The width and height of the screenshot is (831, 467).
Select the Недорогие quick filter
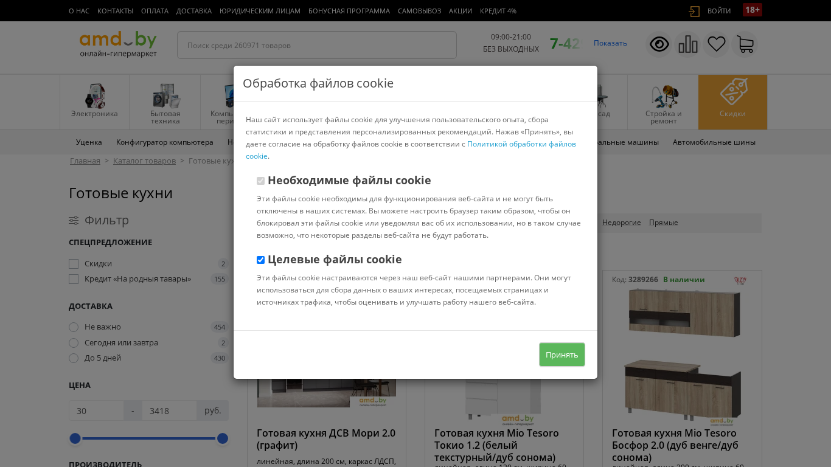(622, 223)
